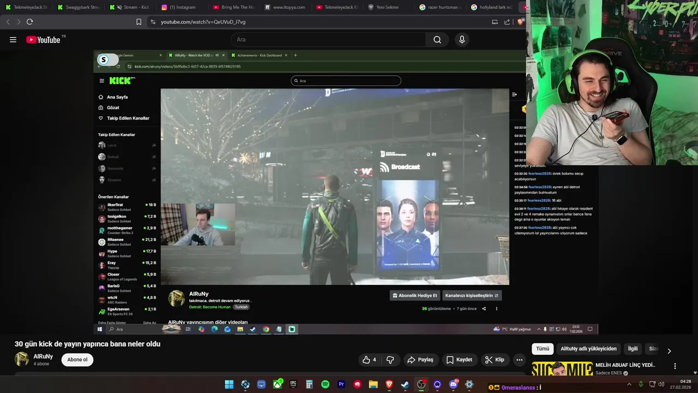This screenshot has width=698, height=393.
Task: Click the browser share icon
Action: pos(507,22)
